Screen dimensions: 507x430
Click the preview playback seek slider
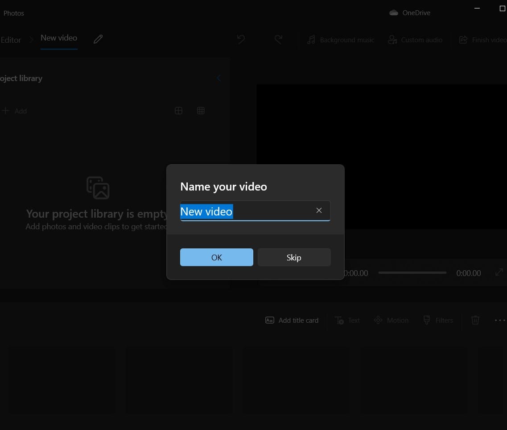pyautogui.click(x=412, y=273)
